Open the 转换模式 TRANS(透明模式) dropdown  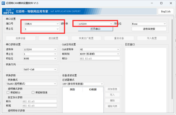coord(31,84)
